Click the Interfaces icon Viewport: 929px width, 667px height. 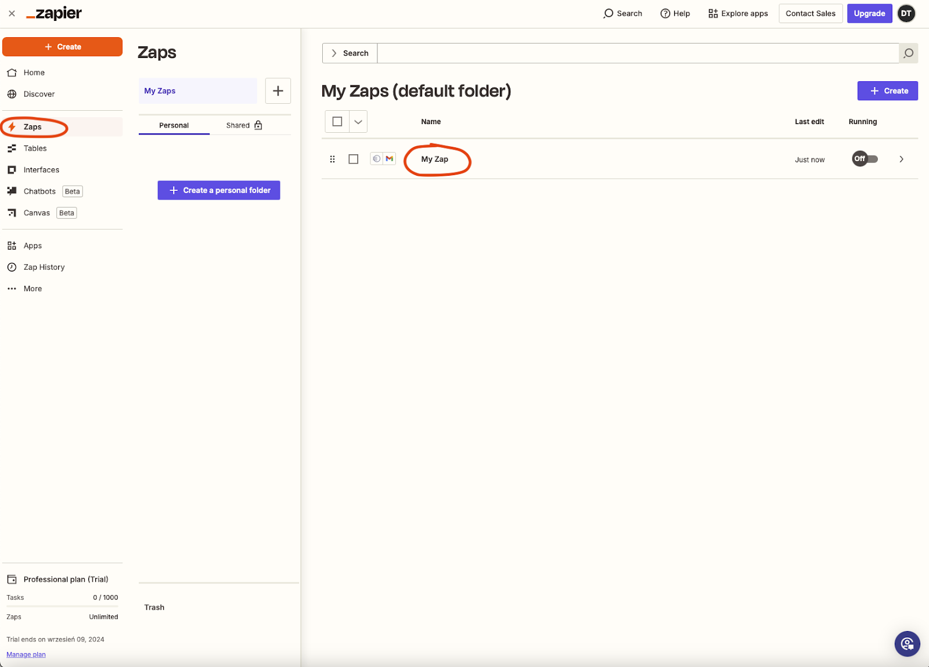12,170
